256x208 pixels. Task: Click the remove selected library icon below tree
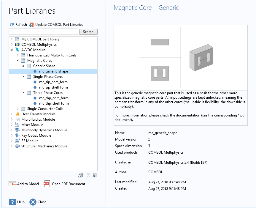coord(88,175)
